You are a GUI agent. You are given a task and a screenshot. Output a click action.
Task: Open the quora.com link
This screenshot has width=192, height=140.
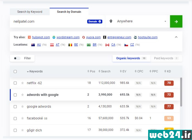pyautogui.click(x=94, y=37)
